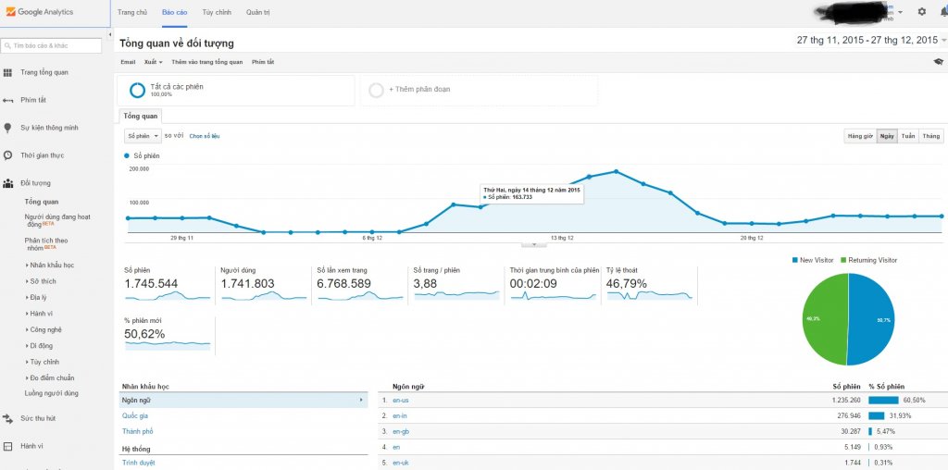Switch to the Tùy chỉnh top tab
Screen dimensions: 948x470
pos(216,12)
